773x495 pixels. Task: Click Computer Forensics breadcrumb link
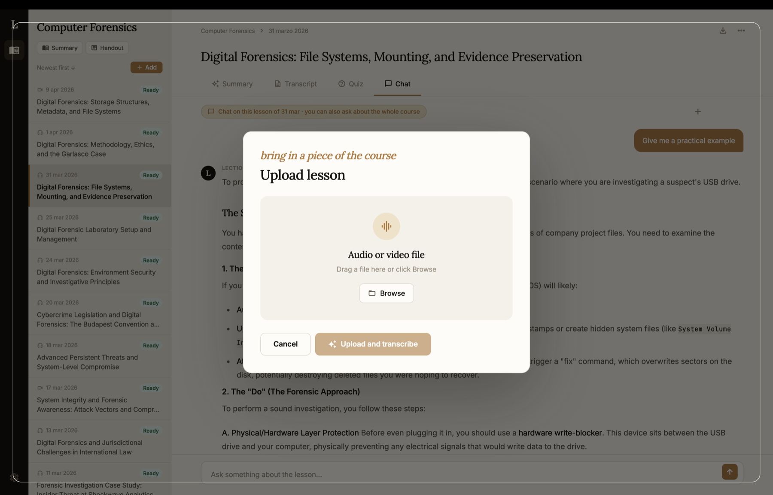(x=228, y=31)
